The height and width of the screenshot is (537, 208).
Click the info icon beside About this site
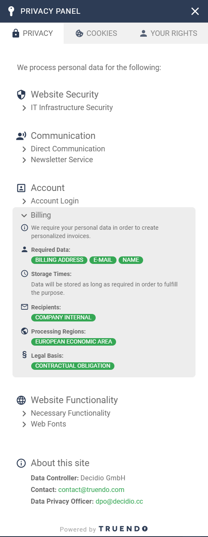pos(21,463)
